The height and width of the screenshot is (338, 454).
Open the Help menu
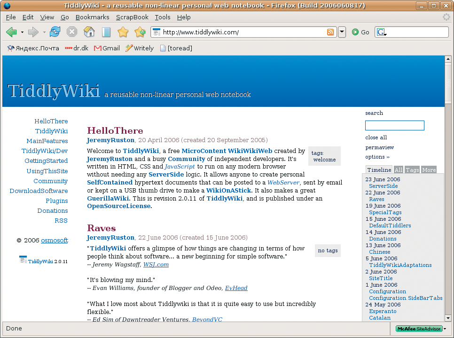click(184, 17)
